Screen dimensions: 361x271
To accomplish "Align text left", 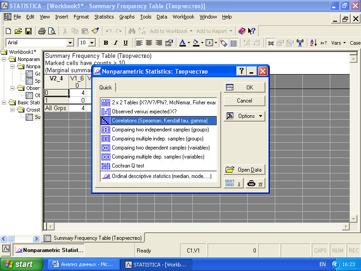I will (139, 43).
